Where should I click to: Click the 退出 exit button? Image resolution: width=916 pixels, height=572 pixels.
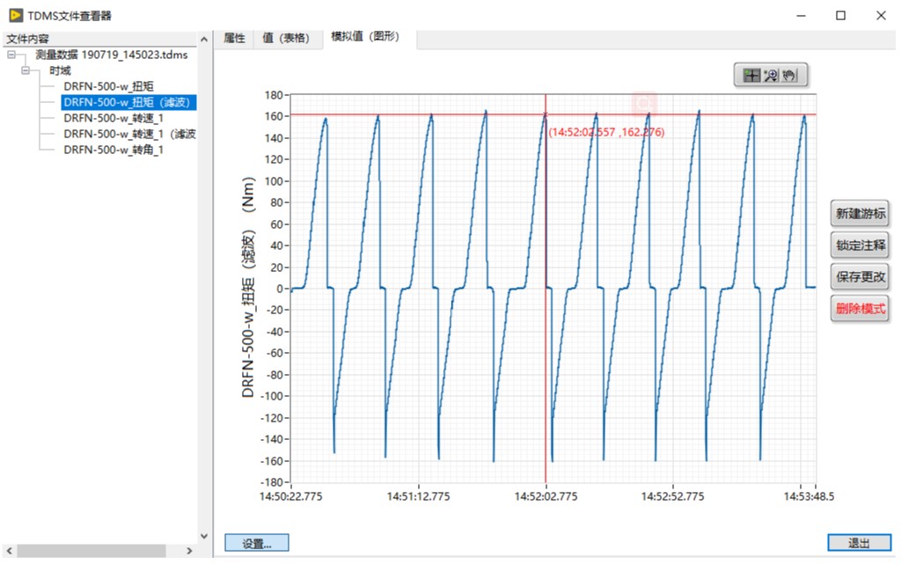tap(859, 543)
